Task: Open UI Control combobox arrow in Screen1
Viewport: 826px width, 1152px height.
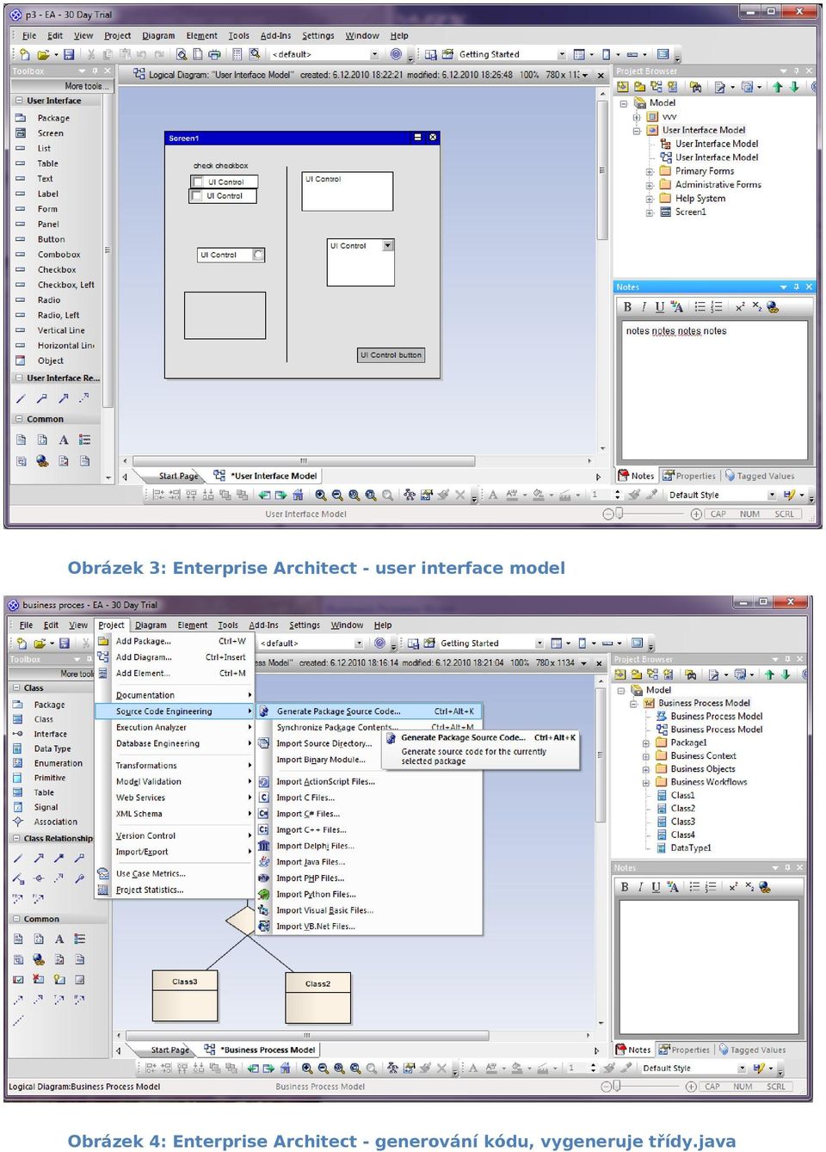Action: pos(388,246)
